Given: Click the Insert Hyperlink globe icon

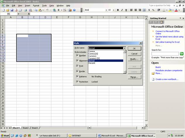Looking at the screenshot, I should coord(54,10).
